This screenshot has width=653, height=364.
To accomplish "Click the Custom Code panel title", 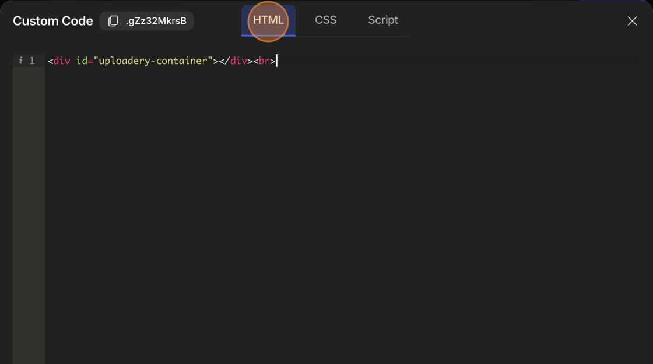I will coord(53,21).
